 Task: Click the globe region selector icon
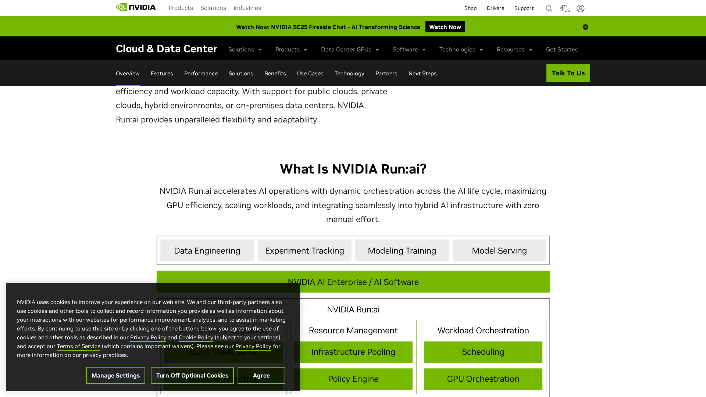point(564,8)
